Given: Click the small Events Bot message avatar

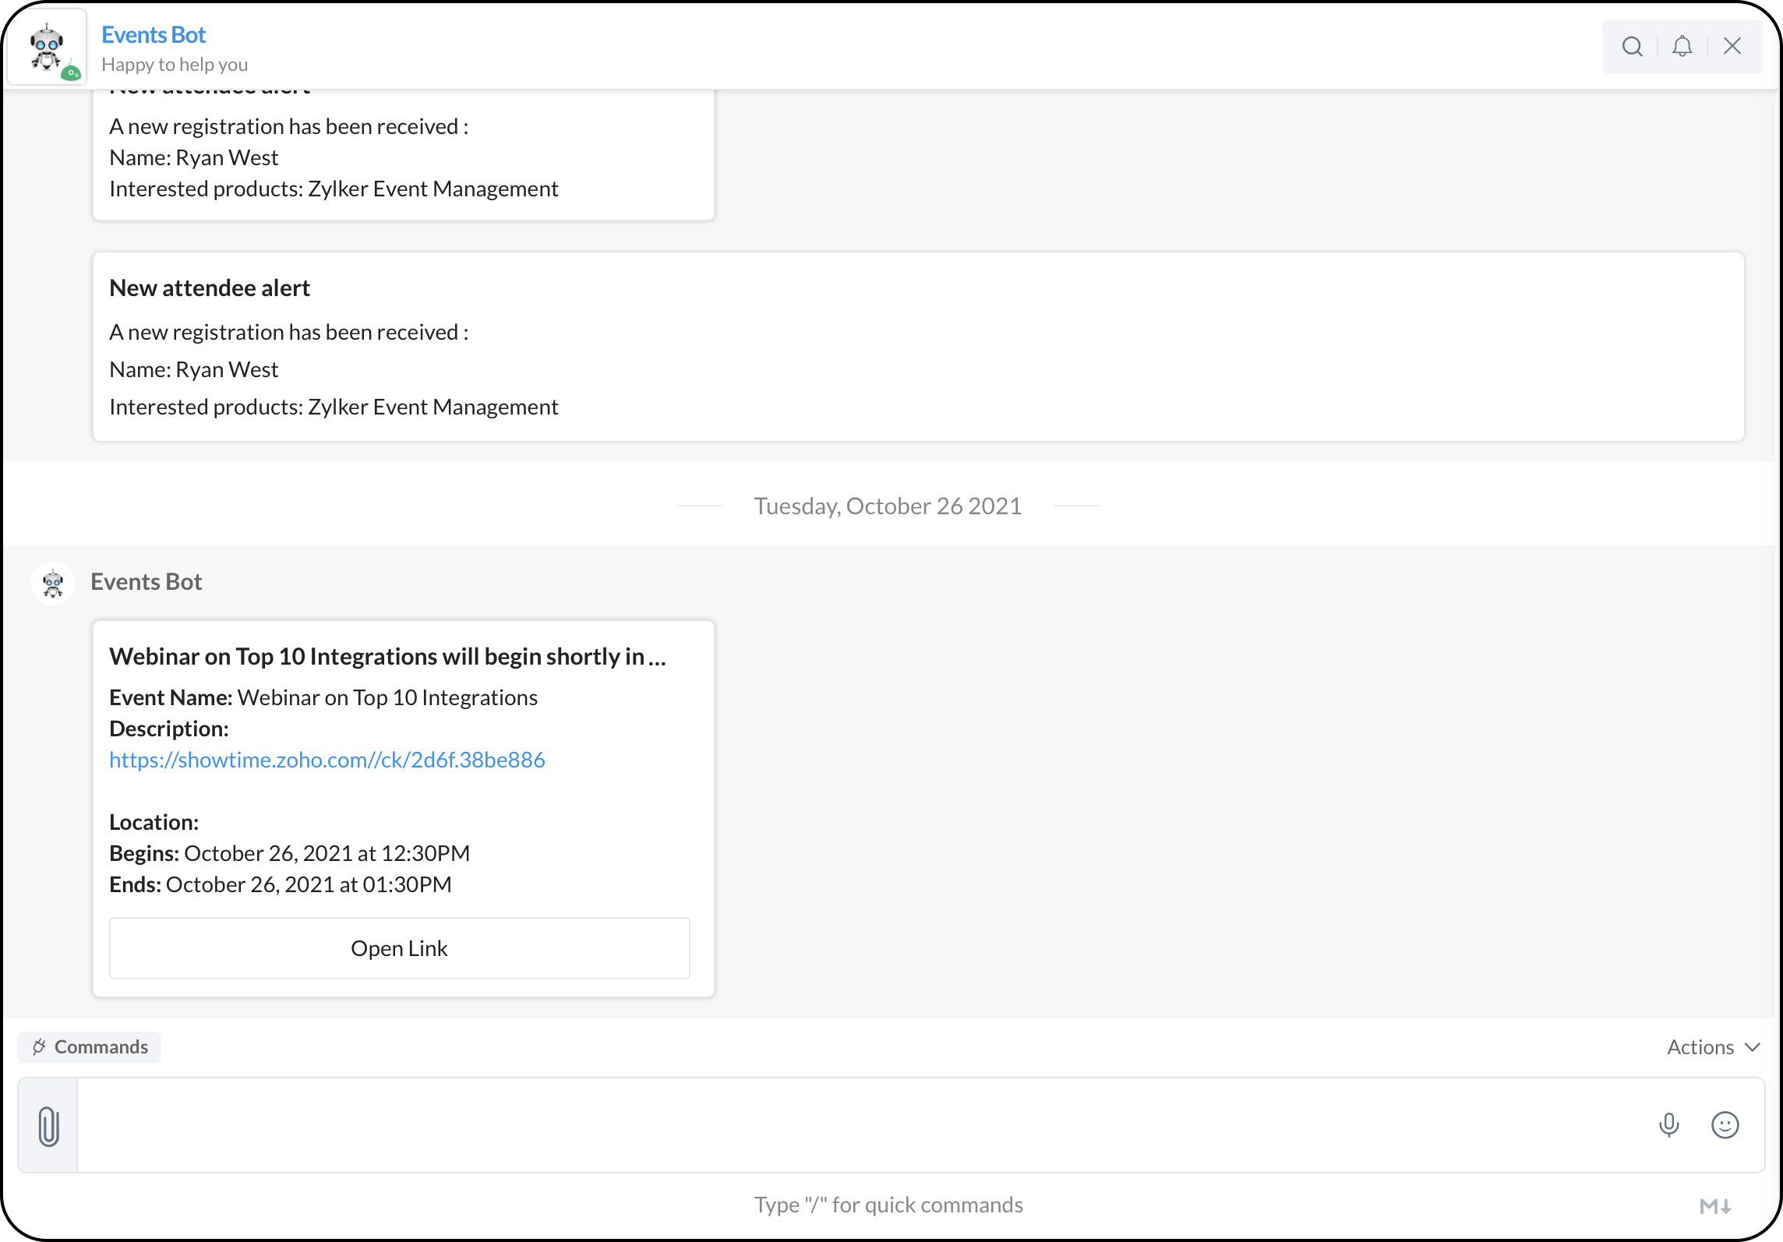Looking at the screenshot, I should (x=53, y=583).
